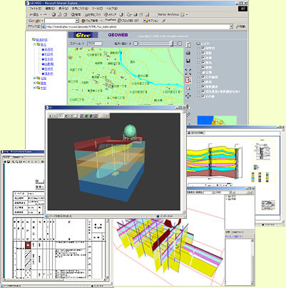The width and height of the screenshot is (286, 288).
Task: Click the zoom slider plus end button
Action: (180, 43)
